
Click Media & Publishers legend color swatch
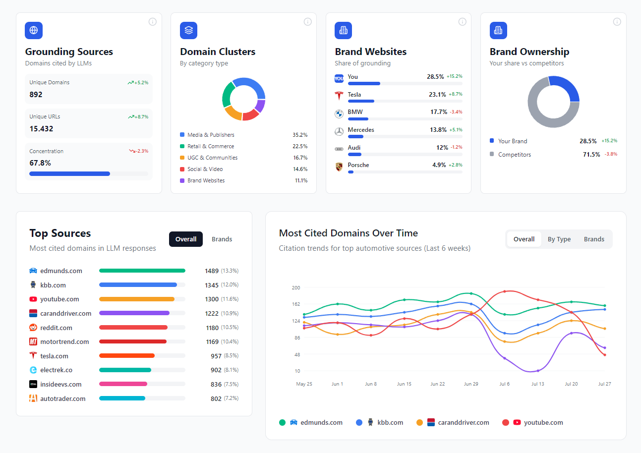click(182, 135)
